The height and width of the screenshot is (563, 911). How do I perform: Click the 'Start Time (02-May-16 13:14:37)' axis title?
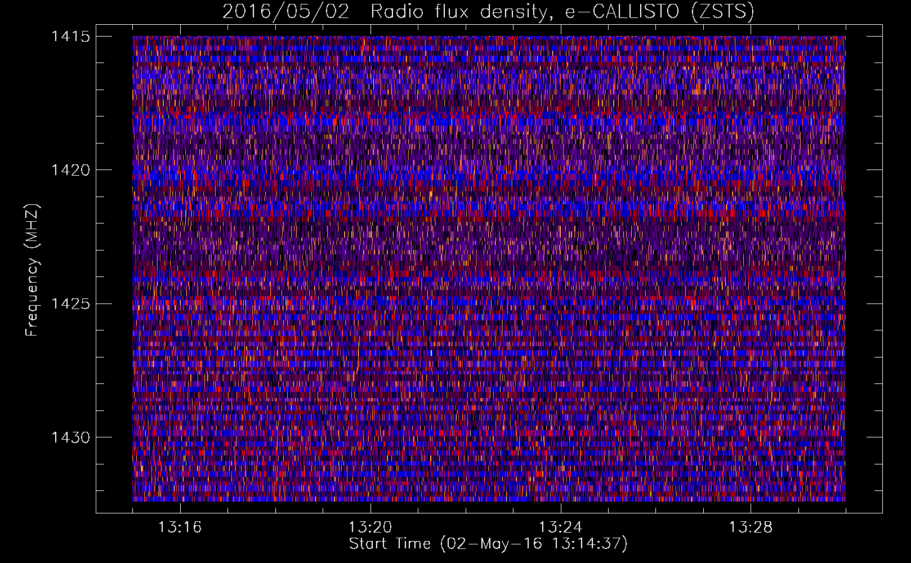coord(488,544)
